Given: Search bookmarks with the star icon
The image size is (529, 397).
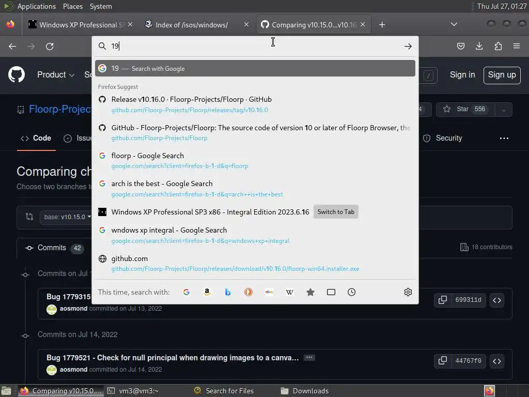Looking at the screenshot, I should (x=310, y=292).
